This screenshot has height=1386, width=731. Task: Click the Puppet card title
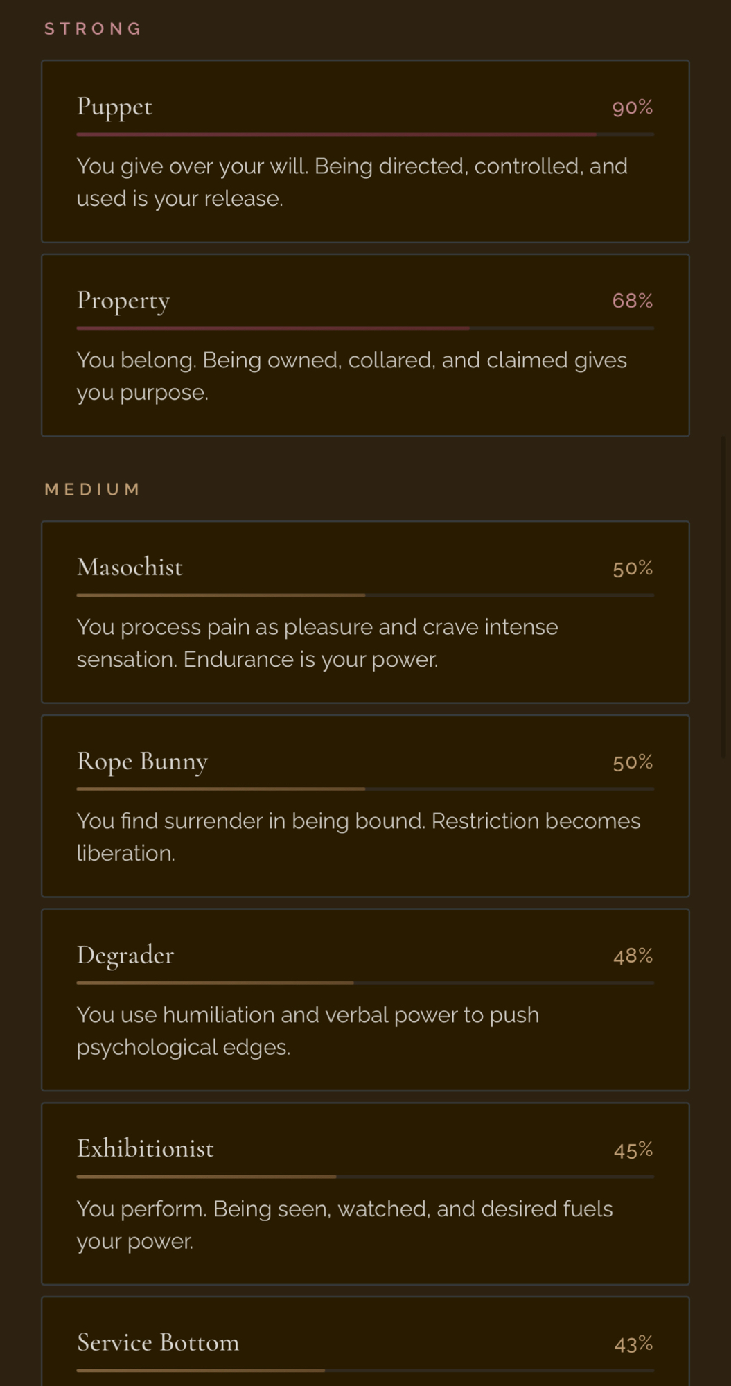[114, 107]
